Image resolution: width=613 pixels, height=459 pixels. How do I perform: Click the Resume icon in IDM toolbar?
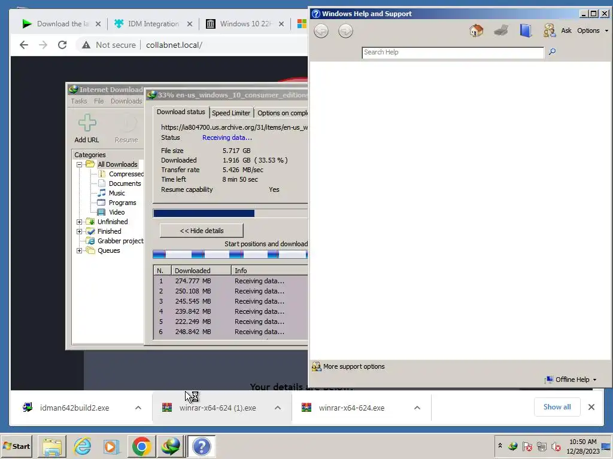[127, 123]
